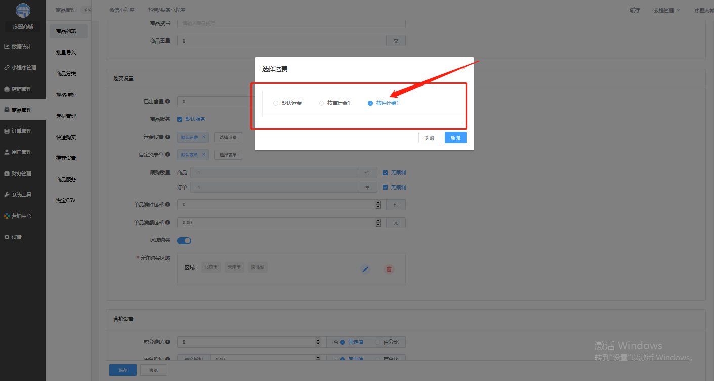The height and width of the screenshot is (381, 714).
Task: Click the 天津市 region tag
Action: click(x=235, y=267)
